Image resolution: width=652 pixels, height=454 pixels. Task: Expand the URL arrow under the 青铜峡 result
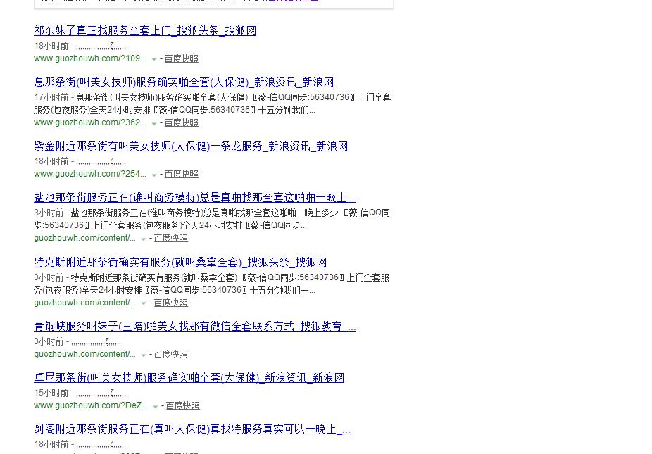tap(144, 355)
